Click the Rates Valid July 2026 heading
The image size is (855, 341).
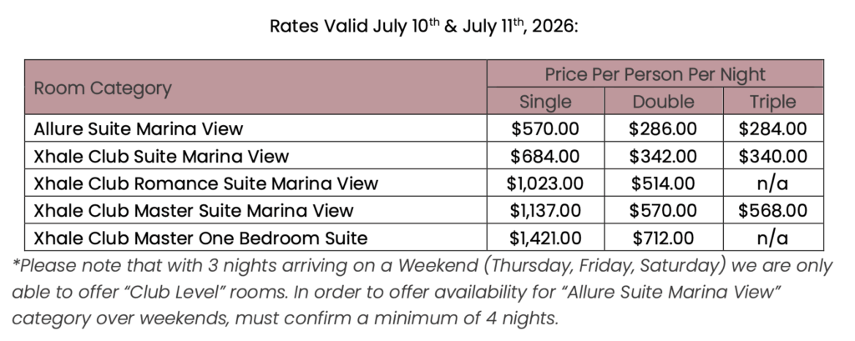[x=424, y=27]
